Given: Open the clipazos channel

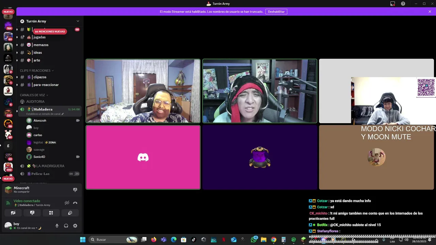Looking at the screenshot, I should [x=50, y=77].
